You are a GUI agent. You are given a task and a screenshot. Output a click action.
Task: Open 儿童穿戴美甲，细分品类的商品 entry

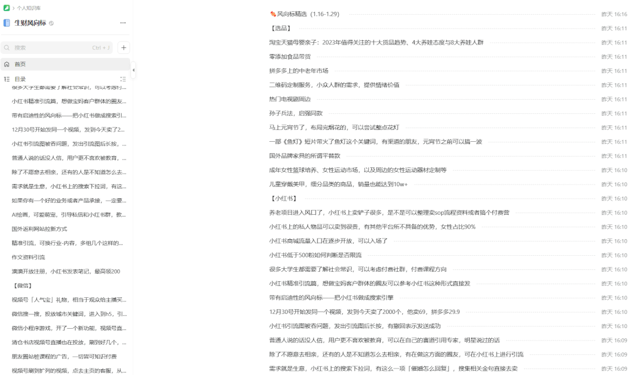[339, 184]
